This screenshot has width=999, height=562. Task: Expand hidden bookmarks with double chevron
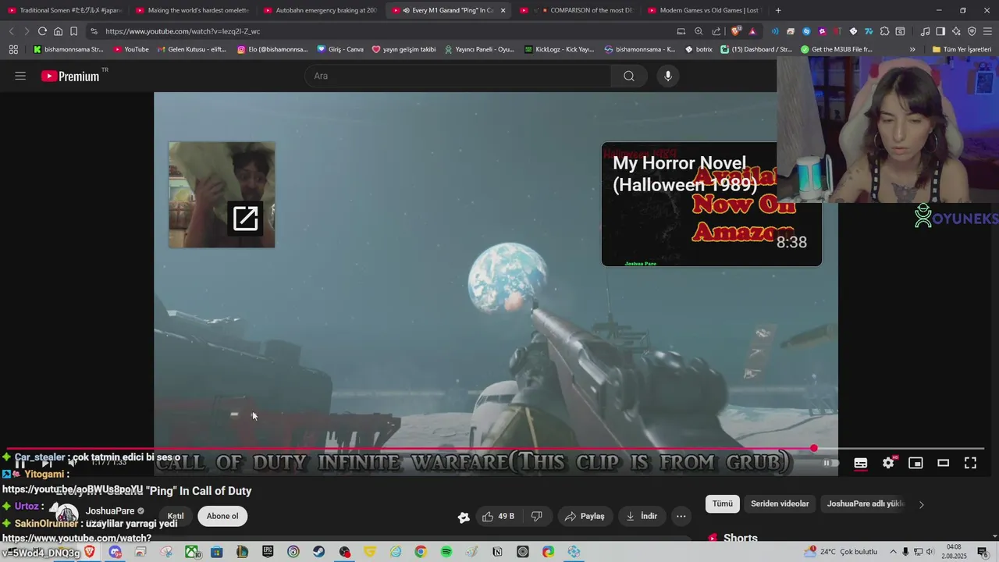[912, 49]
